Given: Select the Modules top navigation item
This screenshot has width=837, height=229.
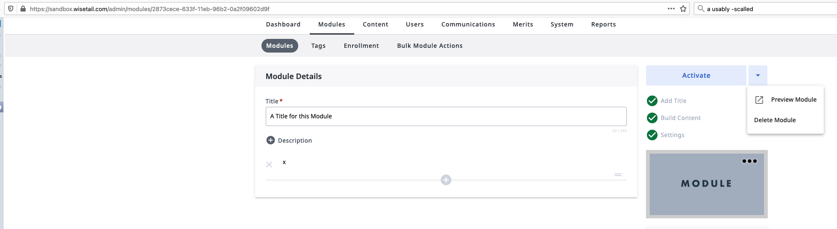Looking at the screenshot, I should (x=332, y=24).
